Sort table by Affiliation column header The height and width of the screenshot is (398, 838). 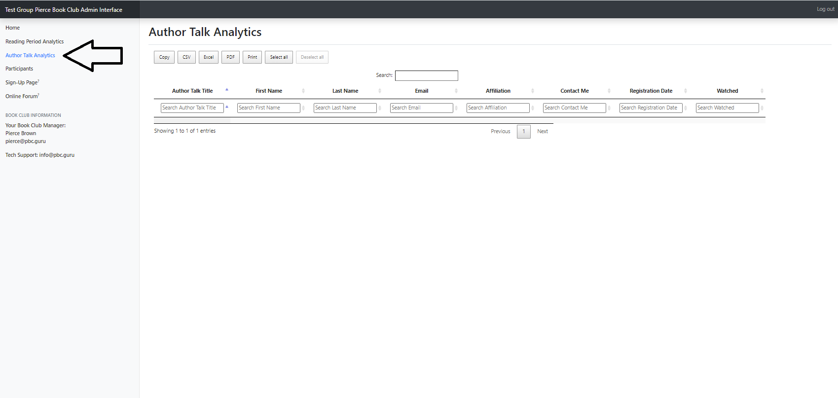[x=498, y=91]
